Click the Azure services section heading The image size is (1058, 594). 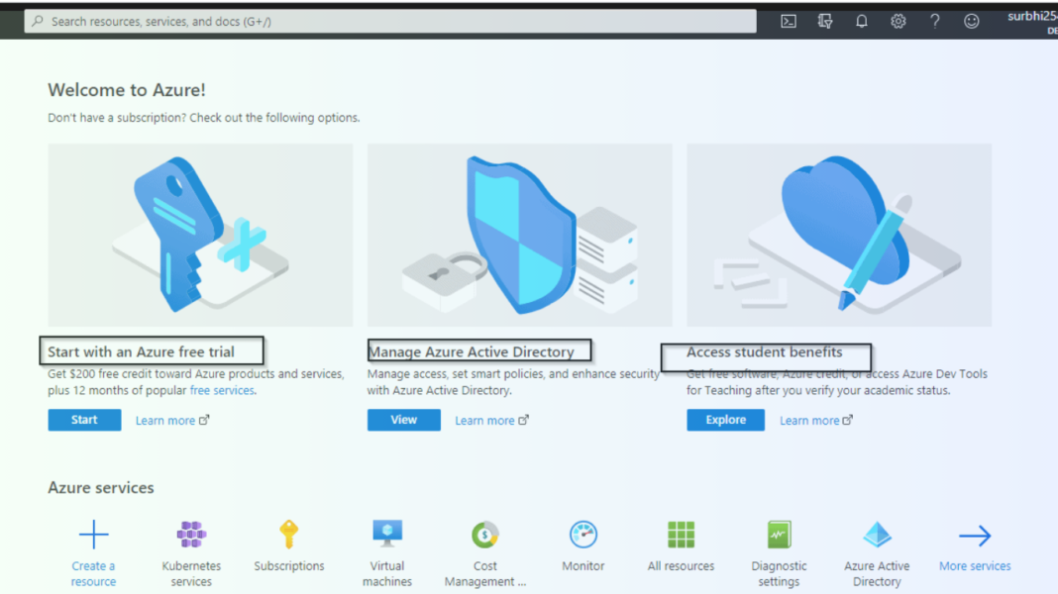[100, 487]
